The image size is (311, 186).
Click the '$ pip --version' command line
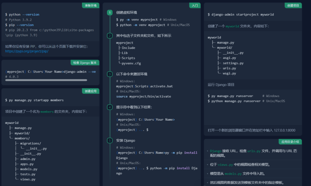(x=20, y=25)
